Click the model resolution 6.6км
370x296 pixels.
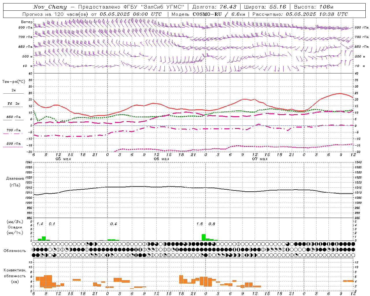(x=238, y=14)
